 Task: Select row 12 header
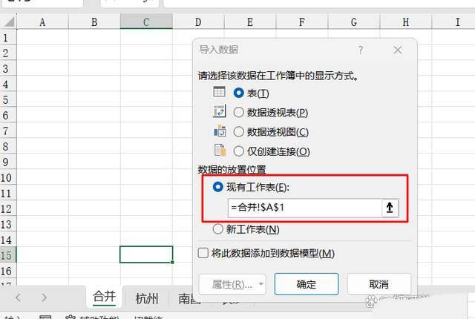pos(8,208)
